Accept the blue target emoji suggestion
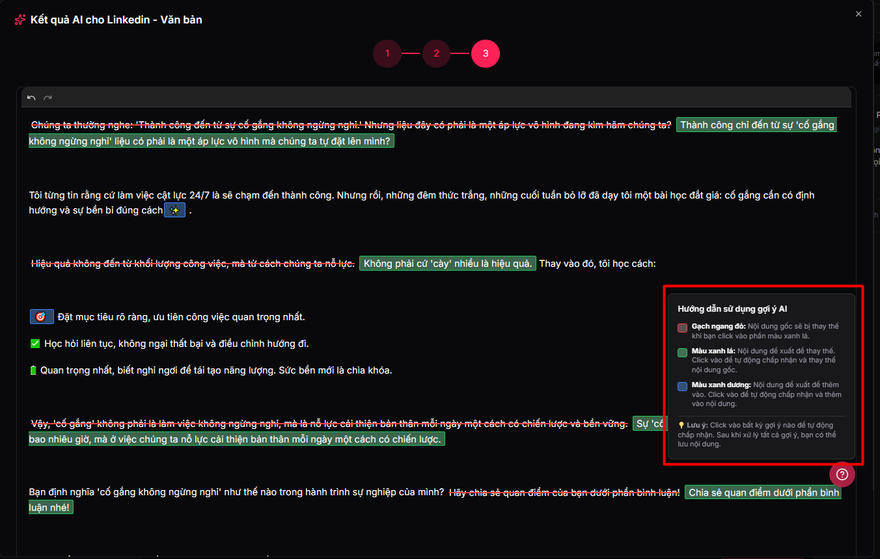Viewport: 880px width, 559px height. [41, 317]
